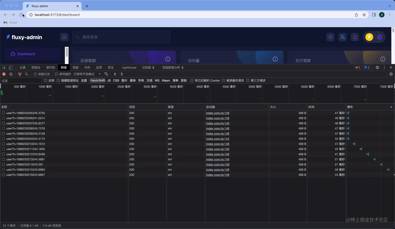Click the share page icon
Image resolution: width=395 pixels, height=229 pixels.
(x=356, y=15)
